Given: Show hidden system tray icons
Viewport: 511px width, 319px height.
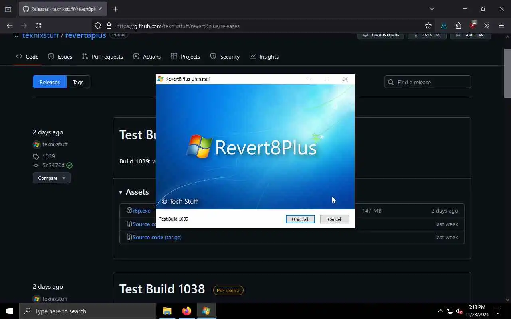Looking at the screenshot, I should click(x=440, y=311).
